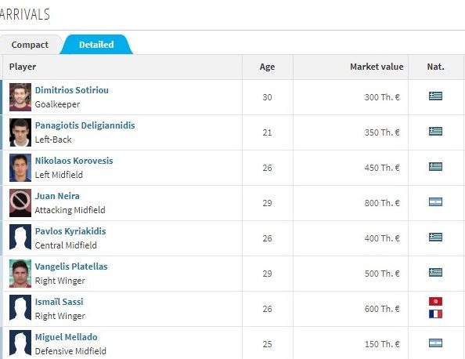
Task: Select the Detailed tab
Action: point(96,45)
